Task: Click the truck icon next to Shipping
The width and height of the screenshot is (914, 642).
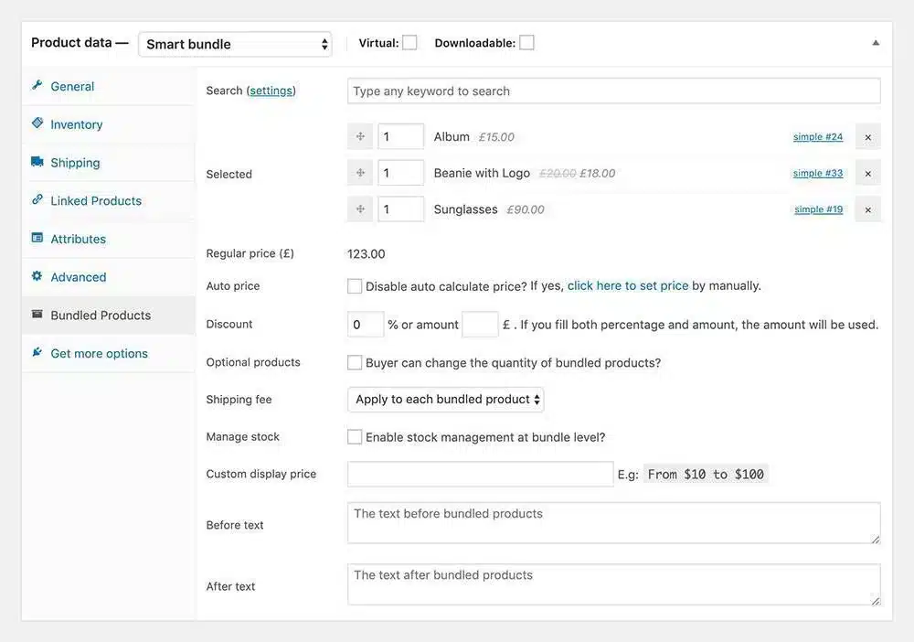Action: pyautogui.click(x=37, y=162)
